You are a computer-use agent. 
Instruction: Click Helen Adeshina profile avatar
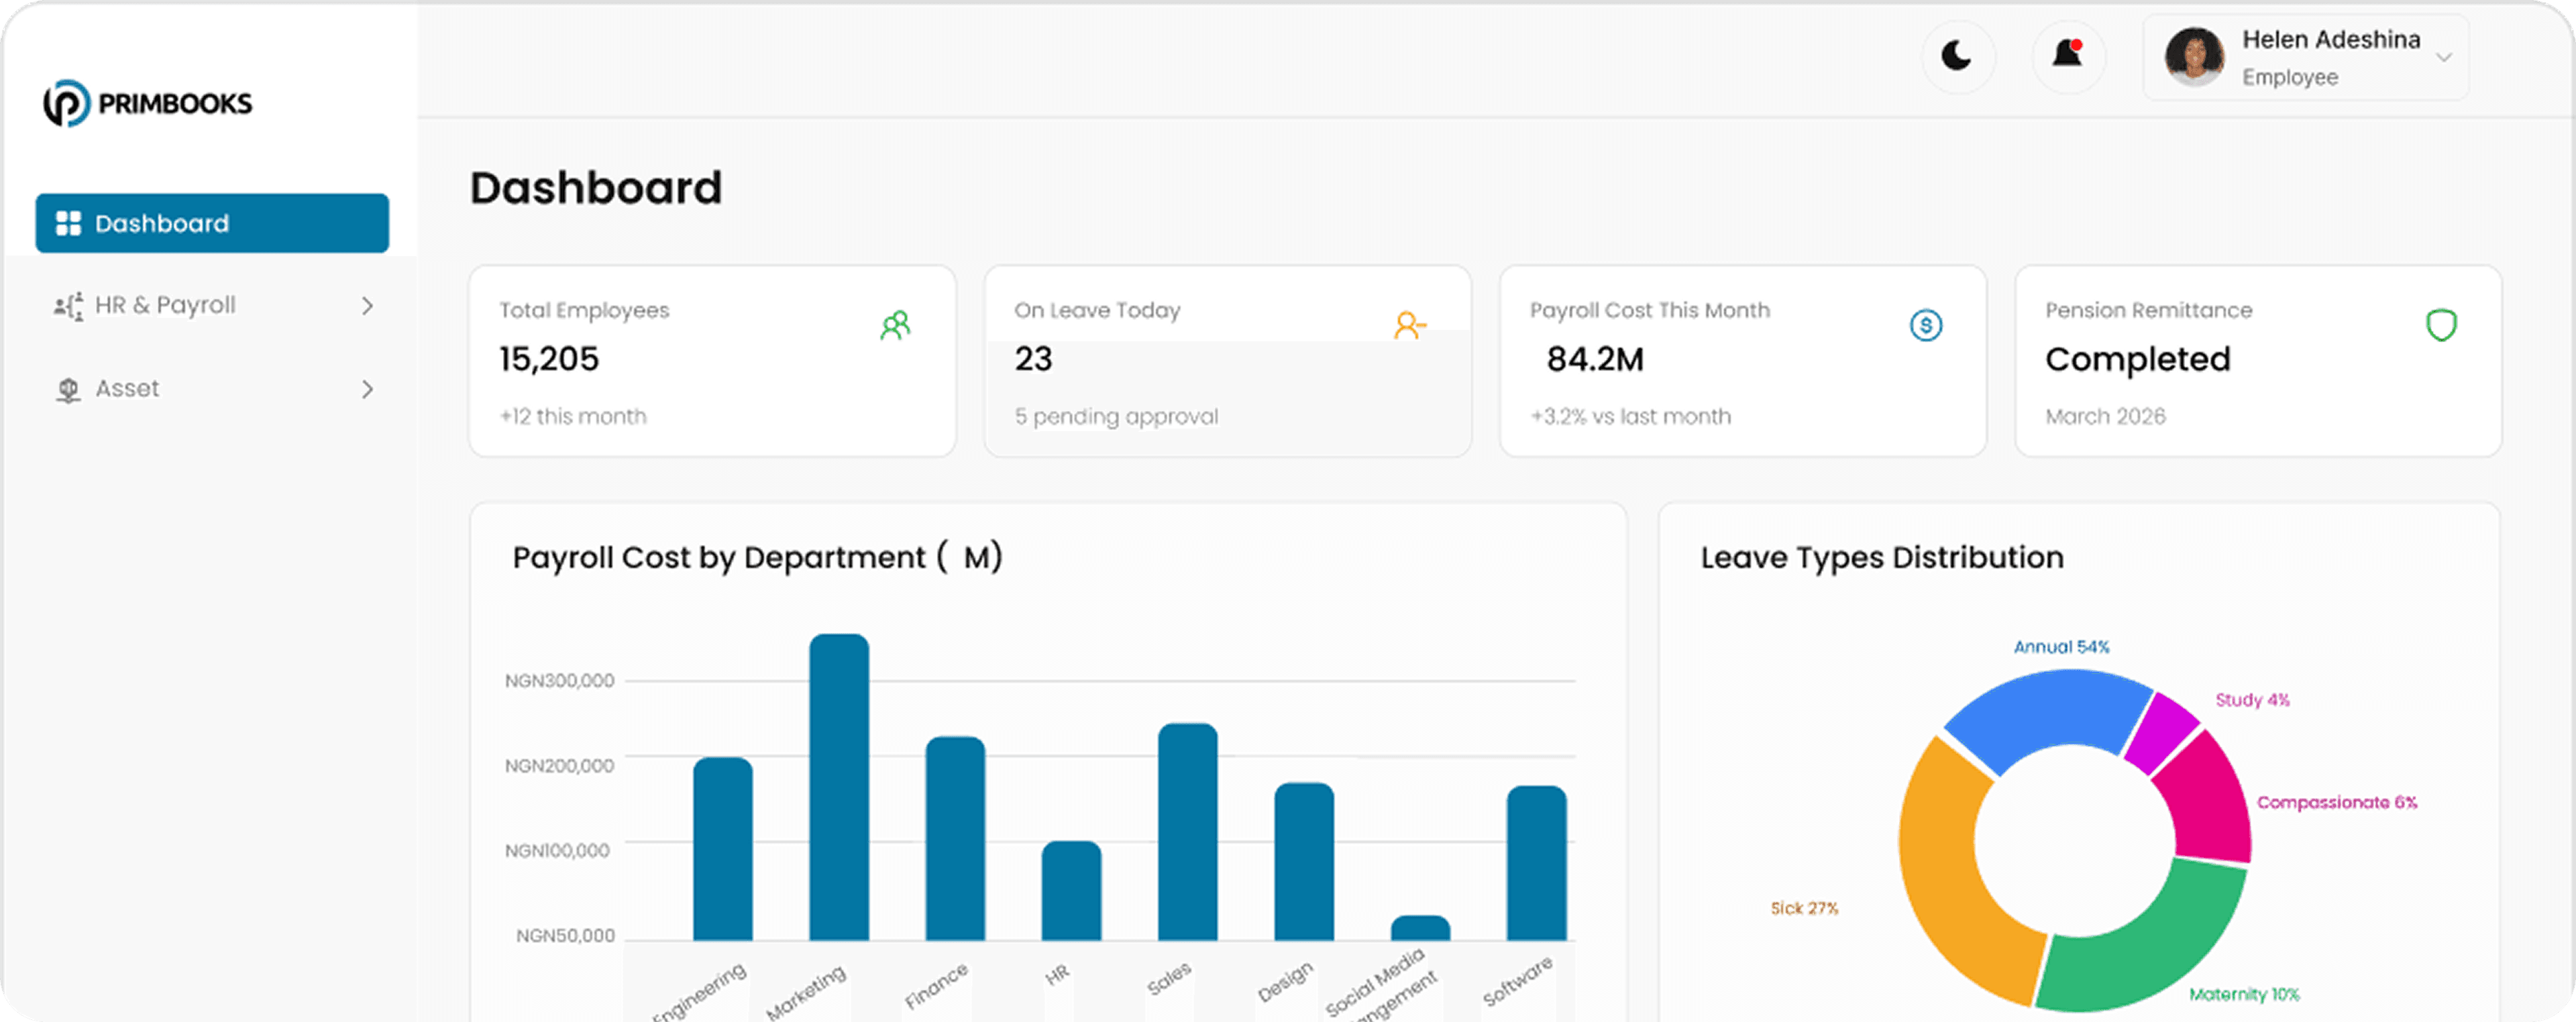(2194, 56)
